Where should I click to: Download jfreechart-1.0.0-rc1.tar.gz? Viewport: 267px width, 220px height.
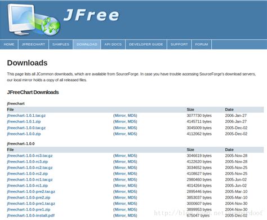30,179
